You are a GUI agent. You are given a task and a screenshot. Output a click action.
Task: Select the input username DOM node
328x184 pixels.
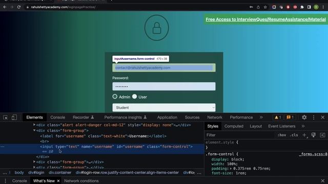point(116,147)
